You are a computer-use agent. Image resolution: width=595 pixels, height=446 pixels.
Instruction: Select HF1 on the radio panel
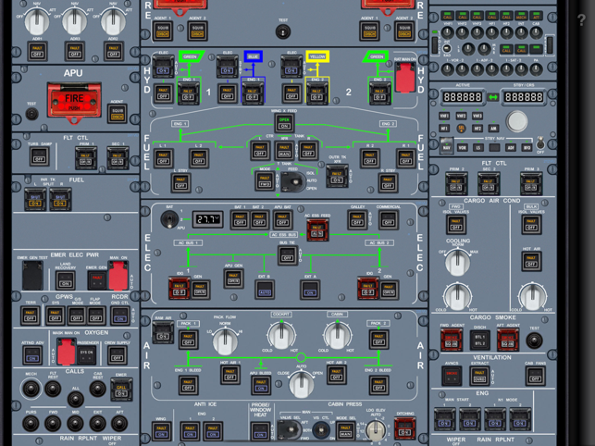[x=445, y=129]
